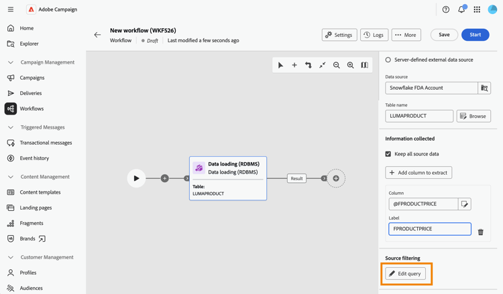Image resolution: width=503 pixels, height=294 pixels.
Task: Click the Draft status indicator
Action: (150, 41)
